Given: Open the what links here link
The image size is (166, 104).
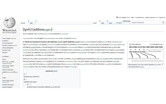Looking at the screenshot, I should 8,81.
